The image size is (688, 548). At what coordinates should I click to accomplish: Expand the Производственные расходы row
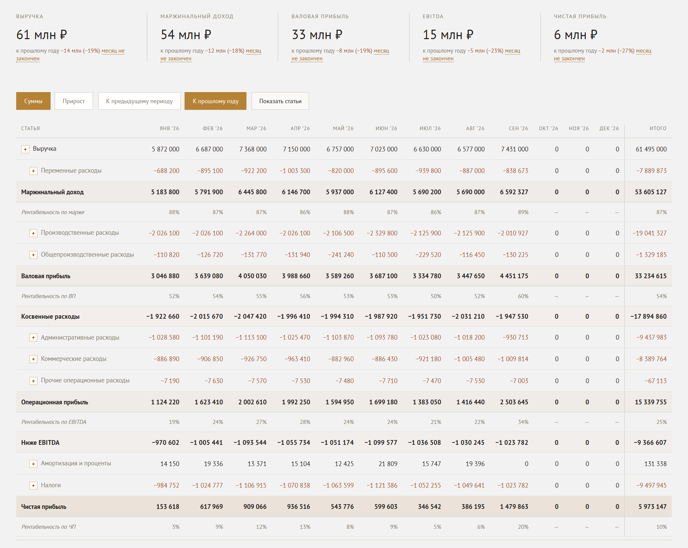click(33, 233)
